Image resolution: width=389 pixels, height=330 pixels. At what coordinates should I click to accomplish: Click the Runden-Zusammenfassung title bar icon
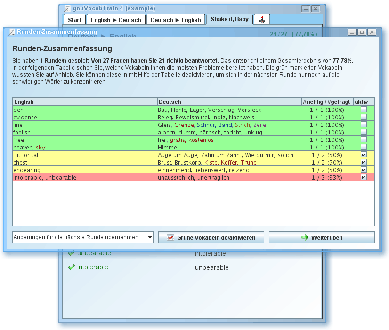11,32
